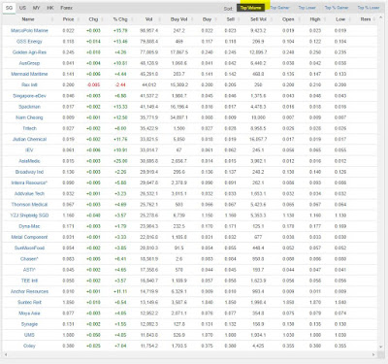Click the horizontal scrollbar left arrow
Image resolution: width=388 pixels, height=364 pixels.
pyautogui.click(x=6, y=354)
